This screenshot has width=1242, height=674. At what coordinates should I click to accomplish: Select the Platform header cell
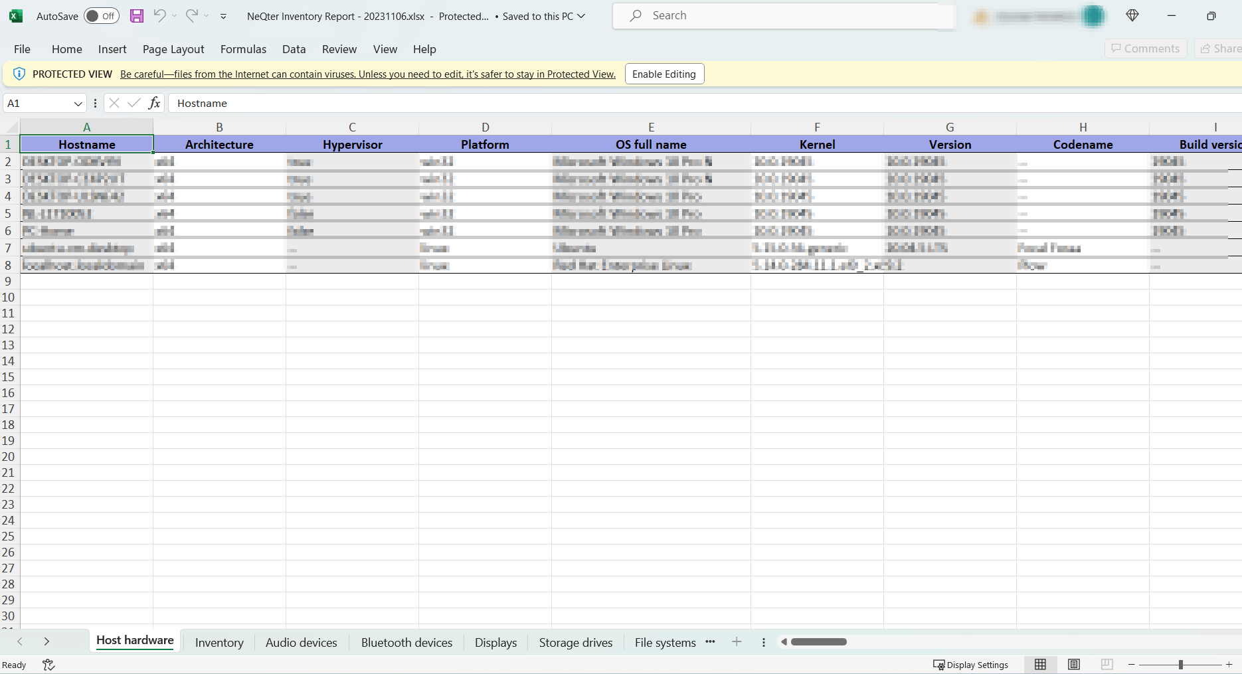pos(485,145)
